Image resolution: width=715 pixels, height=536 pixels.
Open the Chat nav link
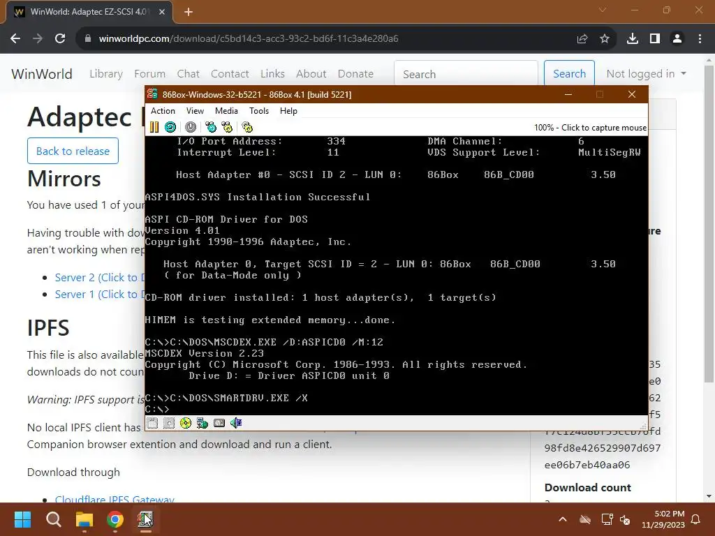click(189, 74)
